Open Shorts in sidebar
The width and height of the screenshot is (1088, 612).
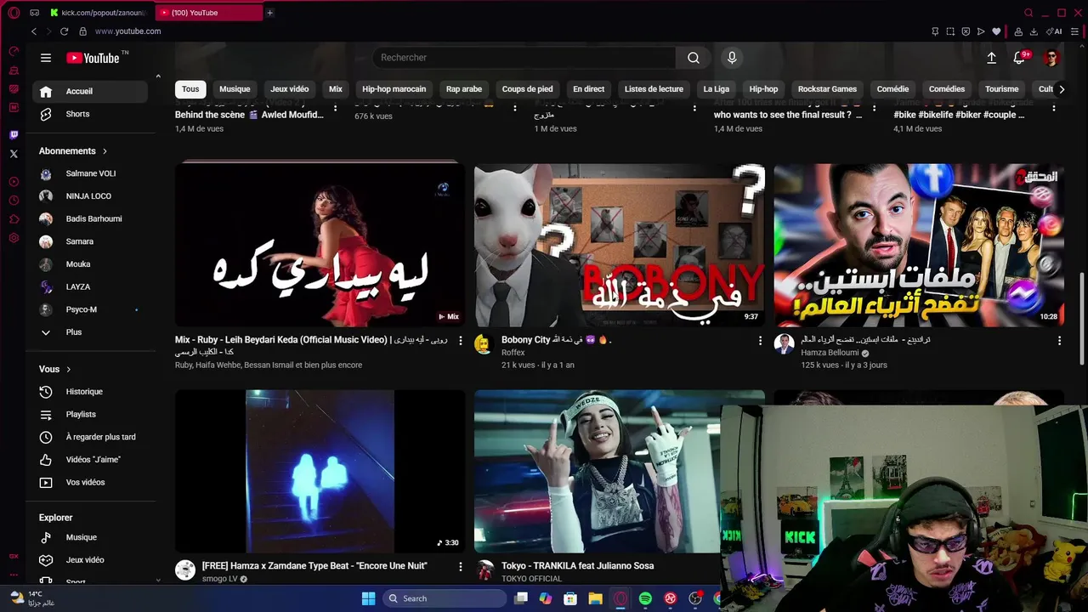click(90, 114)
